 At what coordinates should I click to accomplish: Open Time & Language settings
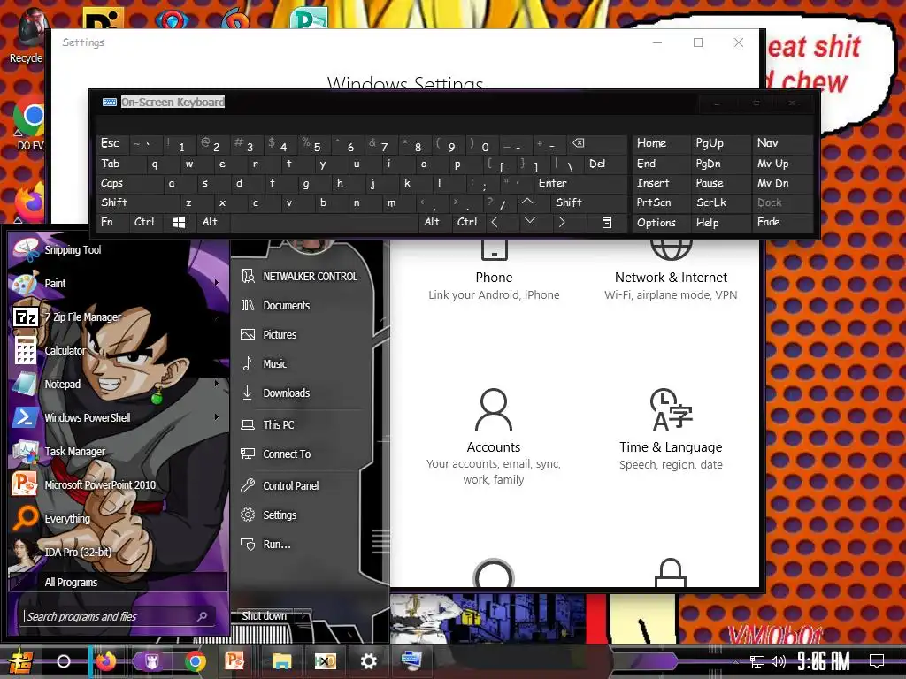pyautogui.click(x=671, y=431)
